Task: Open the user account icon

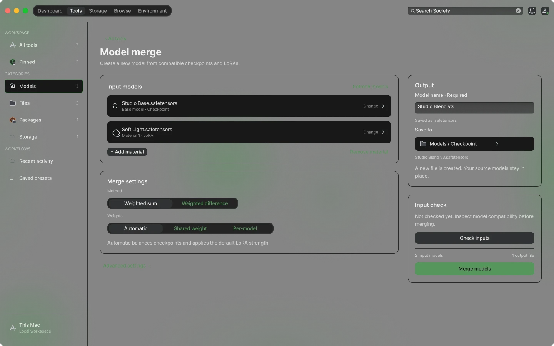Action: tap(545, 11)
